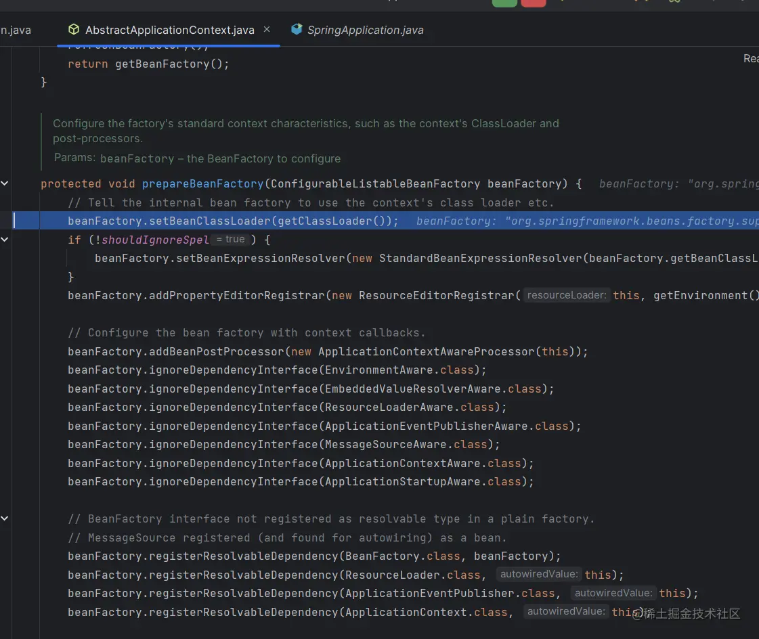Click ApplicationContextAwareProcessor constructor
The width and height of the screenshot is (759, 639).
[x=426, y=351]
